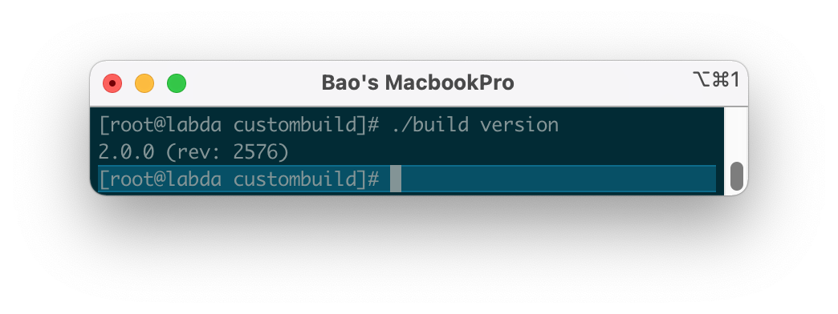The height and width of the screenshot is (314, 838).
Task: Click the scrollbar track above the thumb
Action: tap(736, 135)
